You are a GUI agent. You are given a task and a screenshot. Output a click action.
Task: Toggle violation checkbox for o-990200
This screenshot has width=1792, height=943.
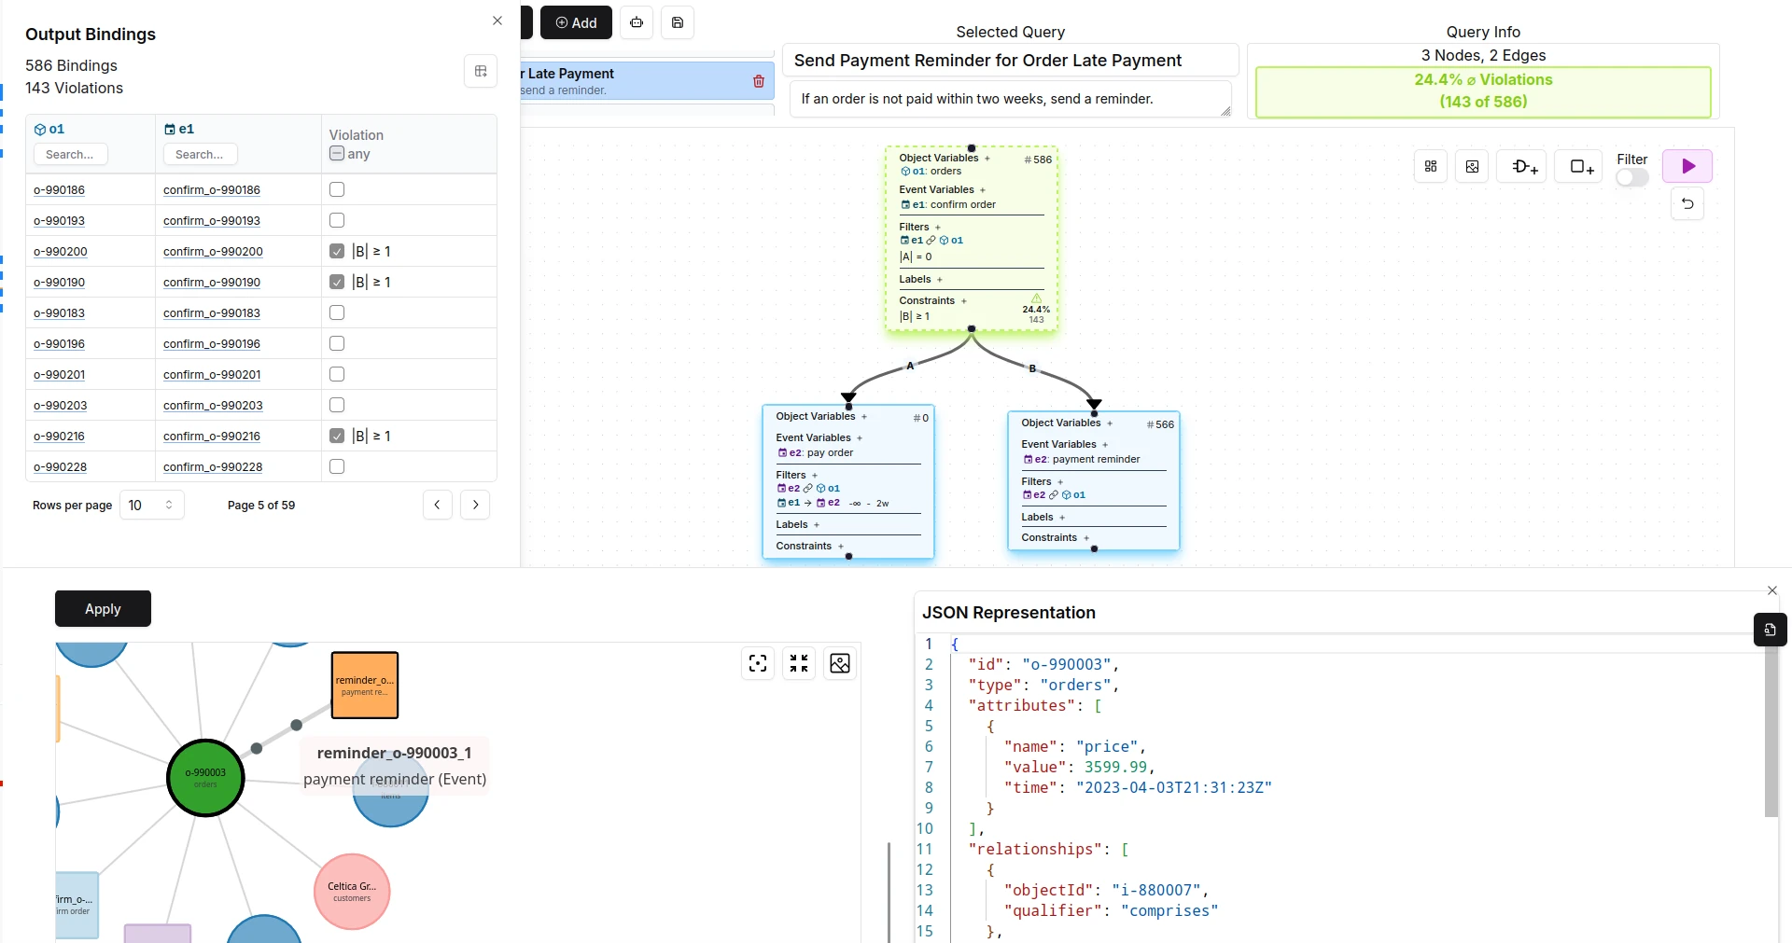[337, 251]
